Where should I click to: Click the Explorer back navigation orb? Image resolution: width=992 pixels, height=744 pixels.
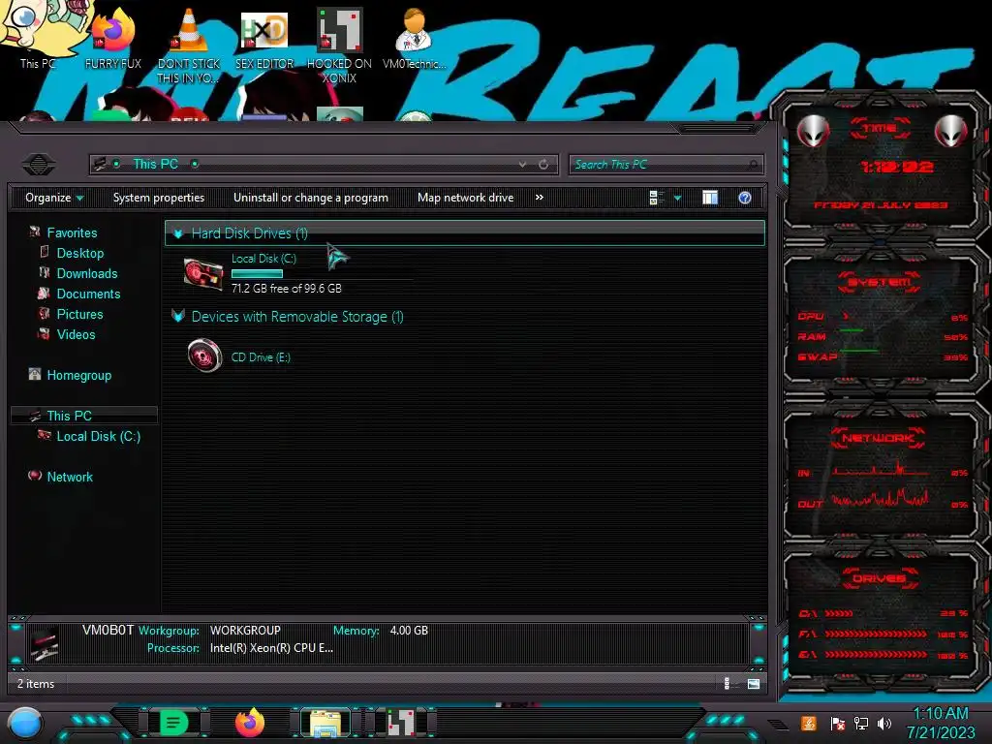tap(39, 165)
